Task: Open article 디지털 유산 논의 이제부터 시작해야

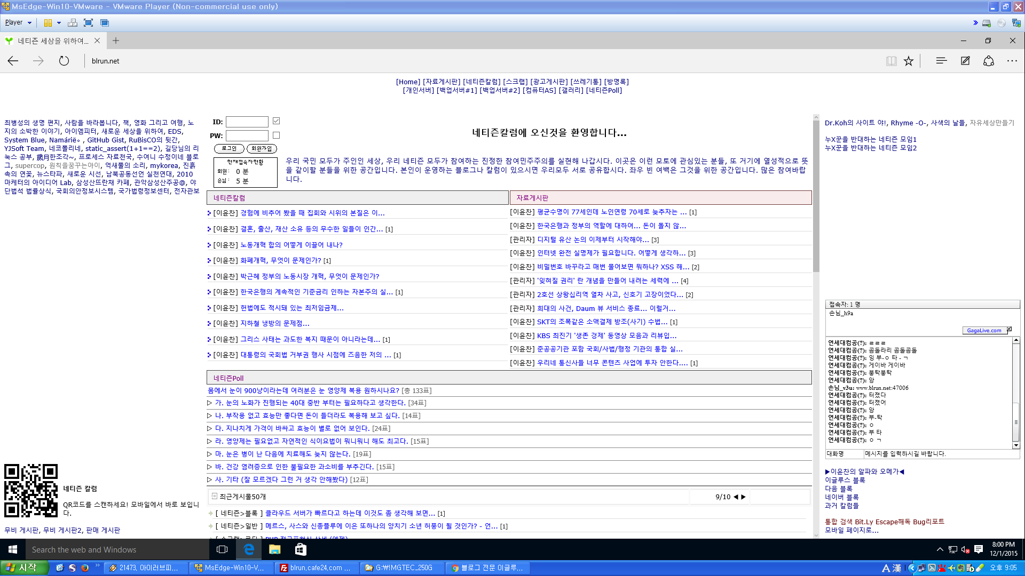Action: 593,239
